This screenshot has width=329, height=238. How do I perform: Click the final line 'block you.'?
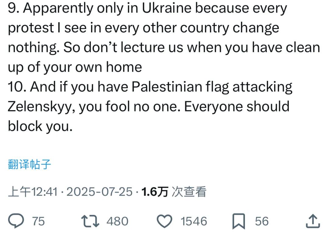click(x=40, y=126)
